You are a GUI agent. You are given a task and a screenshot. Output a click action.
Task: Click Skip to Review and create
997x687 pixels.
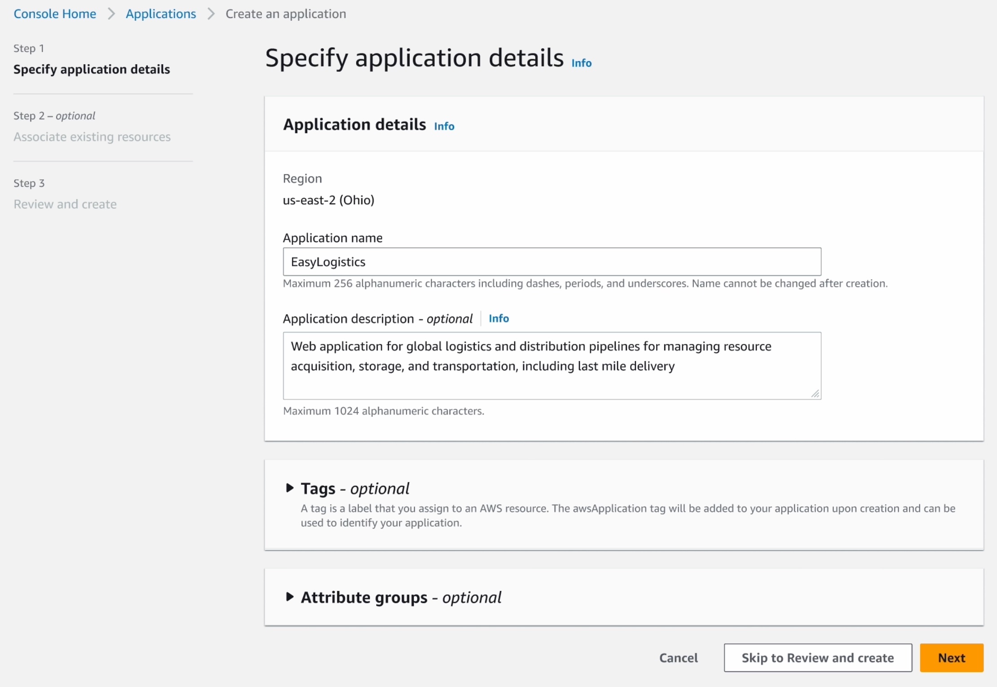coord(817,658)
